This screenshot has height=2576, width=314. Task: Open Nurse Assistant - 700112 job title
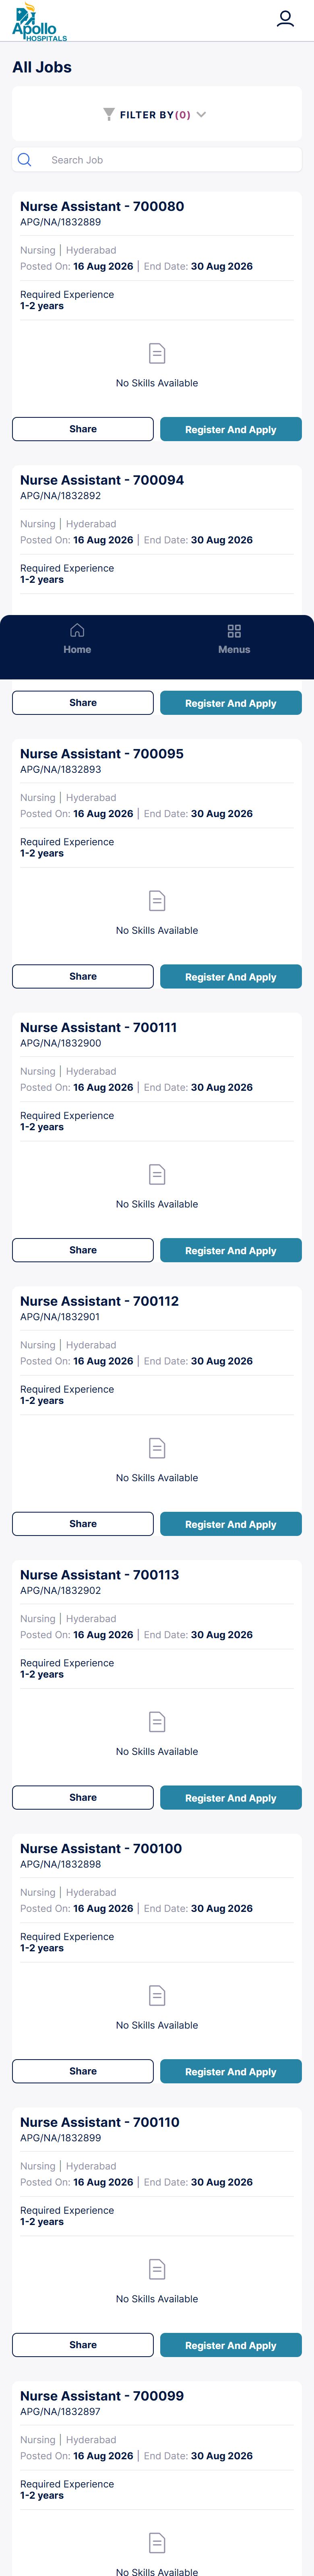[x=100, y=1301]
